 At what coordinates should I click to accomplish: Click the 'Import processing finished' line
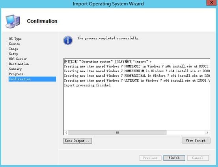(87, 85)
